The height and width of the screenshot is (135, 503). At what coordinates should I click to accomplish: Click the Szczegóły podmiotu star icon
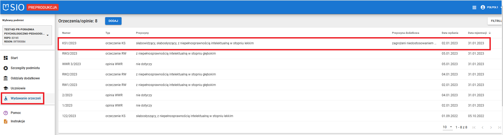pyautogui.click(x=6, y=68)
